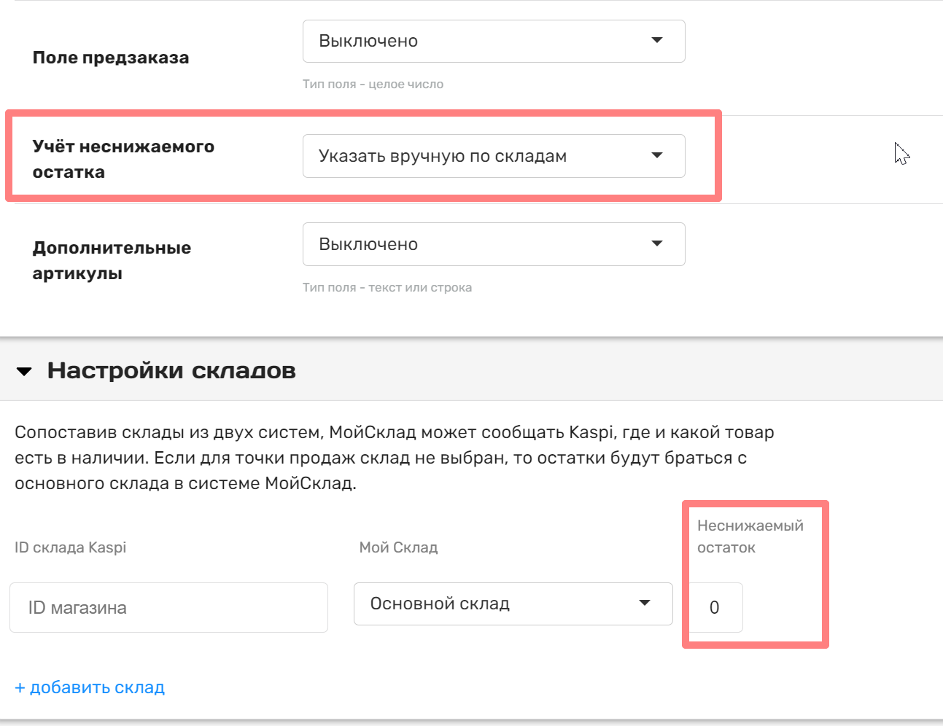
Task: Click the Основной склад text
Action: pyautogui.click(x=440, y=604)
